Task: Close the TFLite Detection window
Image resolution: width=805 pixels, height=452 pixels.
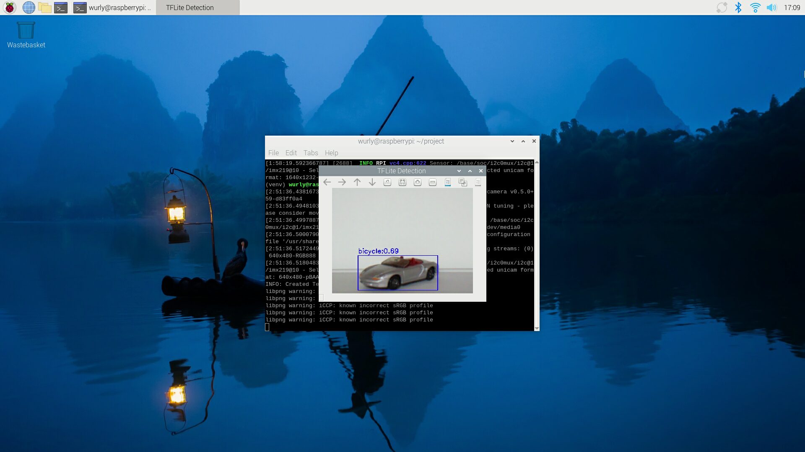Action: pyautogui.click(x=481, y=171)
